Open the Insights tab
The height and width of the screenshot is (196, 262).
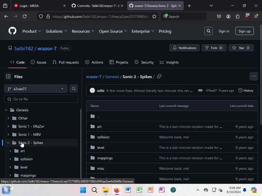tap(169, 62)
